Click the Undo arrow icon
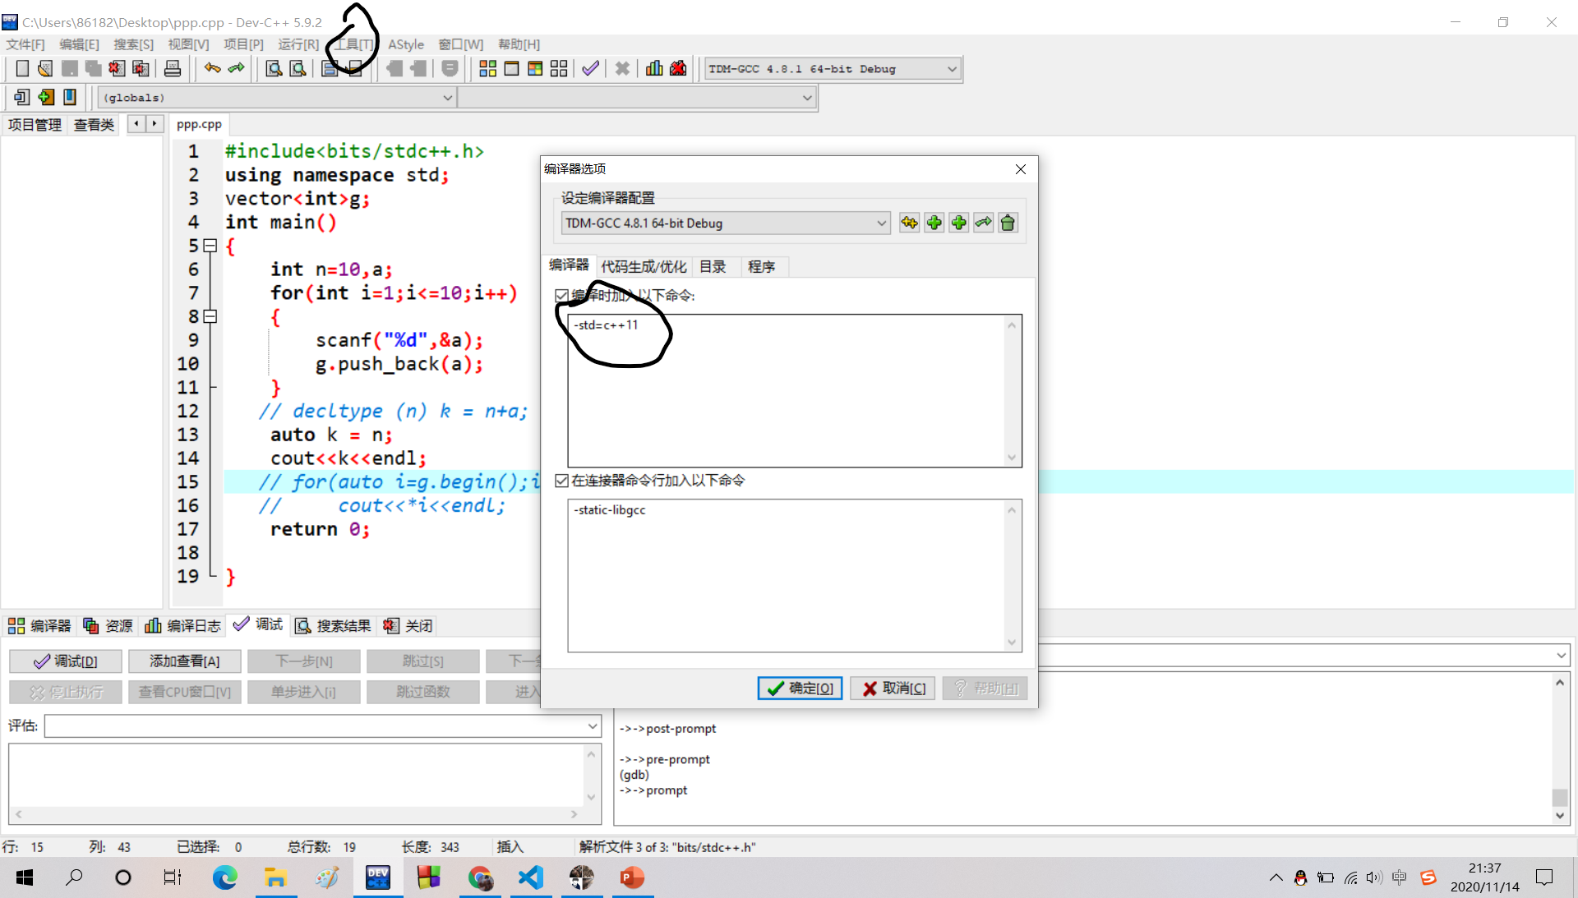This screenshot has width=1578, height=898. pyautogui.click(x=211, y=68)
